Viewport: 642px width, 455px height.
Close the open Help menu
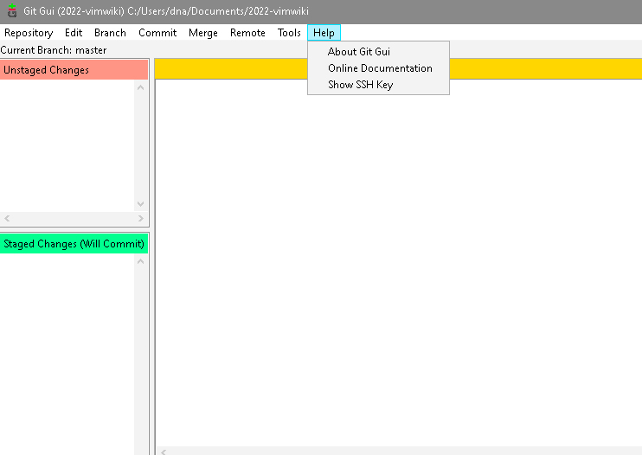click(x=324, y=33)
